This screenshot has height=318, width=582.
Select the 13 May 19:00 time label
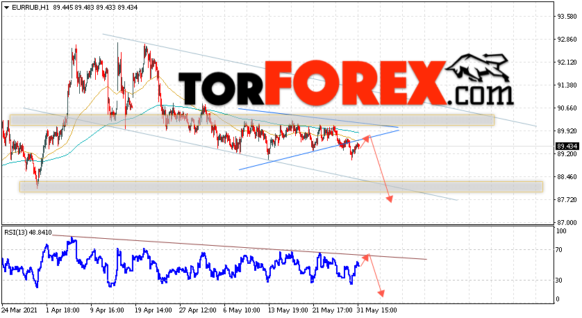(x=288, y=310)
